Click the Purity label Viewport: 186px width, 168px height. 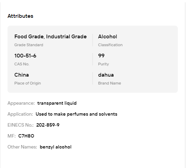click(103, 64)
